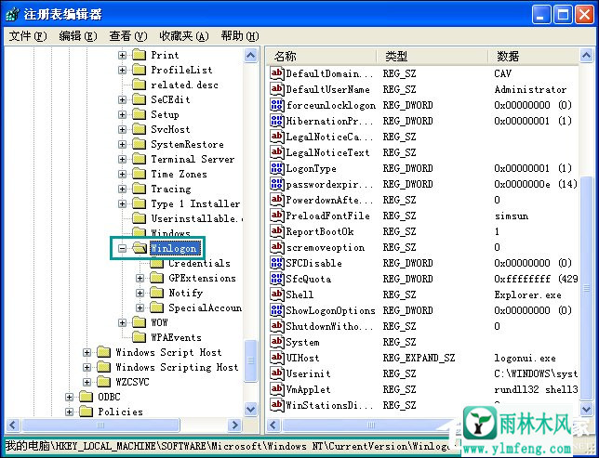Select the related.desc folder icon
The image size is (599, 458).
pyautogui.click(x=140, y=85)
